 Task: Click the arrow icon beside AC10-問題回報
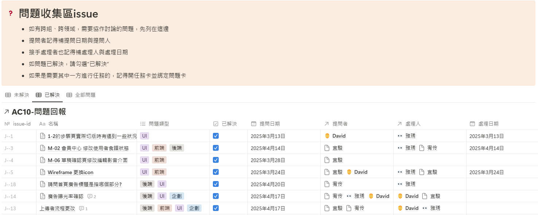point(7,112)
